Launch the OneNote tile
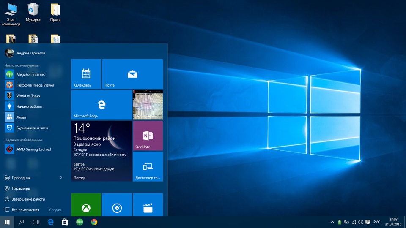Viewport: 406px width, 228px height. pos(148,136)
